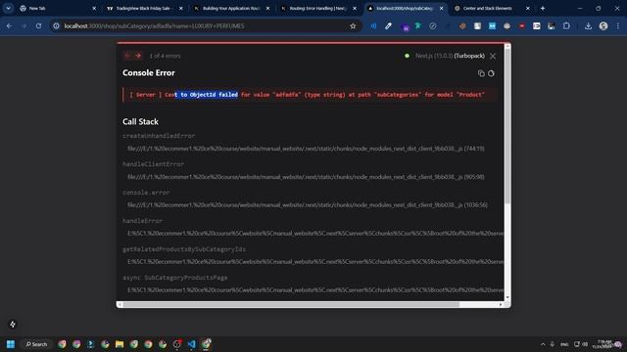Open the console.error stack frame
The width and height of the screenshot is (627, 352).
(x=146, y=193)
